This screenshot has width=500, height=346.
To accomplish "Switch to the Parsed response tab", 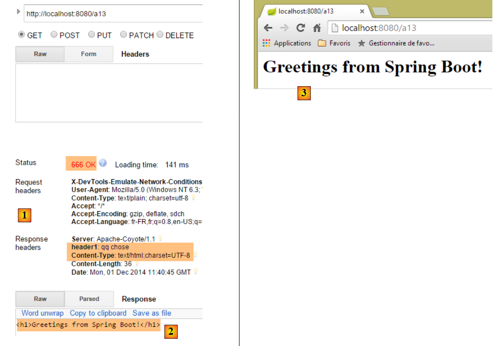I will (89, 299).
